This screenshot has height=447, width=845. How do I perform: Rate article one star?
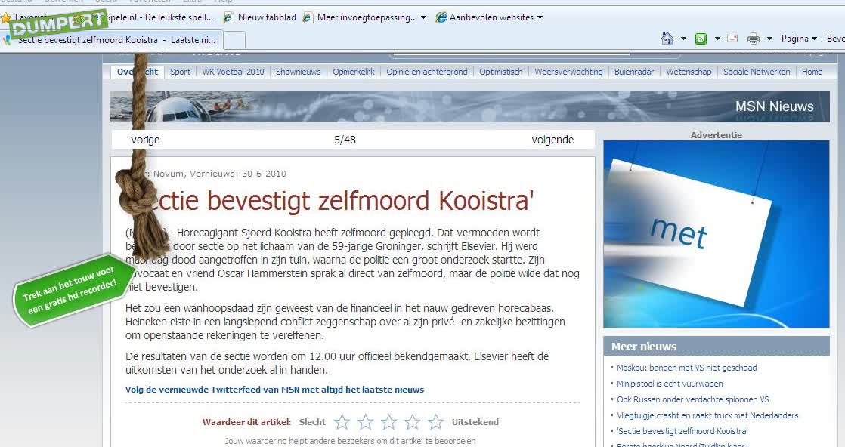click(342, 421)
